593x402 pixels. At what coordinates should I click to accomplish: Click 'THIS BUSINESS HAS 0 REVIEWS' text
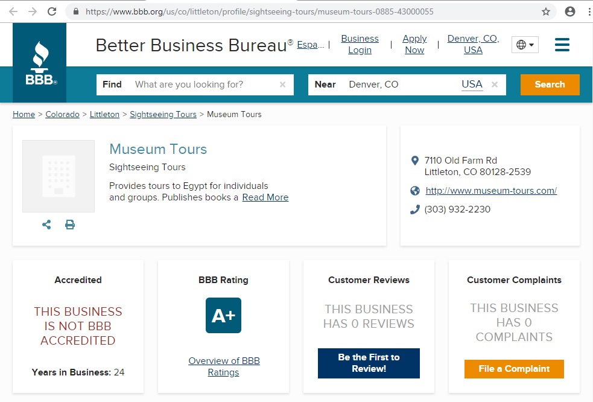point(369,316)
